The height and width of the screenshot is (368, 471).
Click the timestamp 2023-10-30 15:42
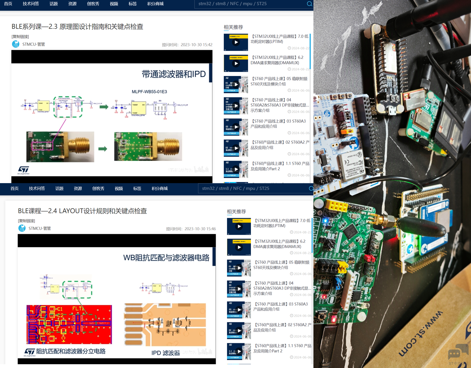click(x=197, y=45)
